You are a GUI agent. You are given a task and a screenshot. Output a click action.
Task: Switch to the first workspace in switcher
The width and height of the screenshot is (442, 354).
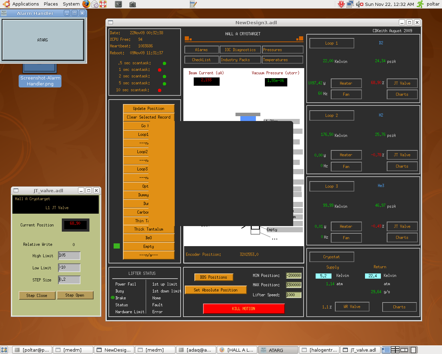tap(386, 350)
